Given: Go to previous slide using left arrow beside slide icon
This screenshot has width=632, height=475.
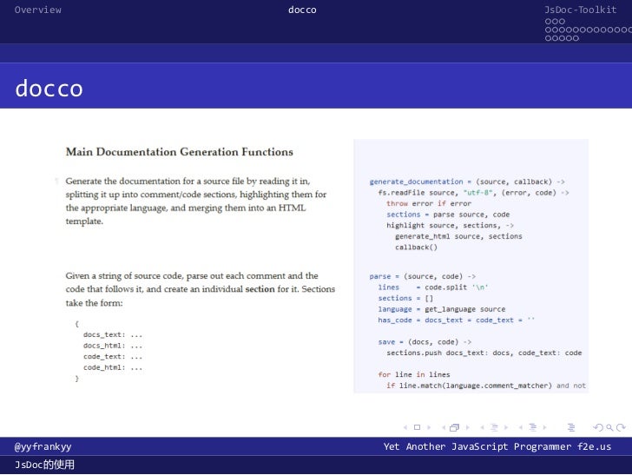Looking at the screenshot, I should 405,427.
